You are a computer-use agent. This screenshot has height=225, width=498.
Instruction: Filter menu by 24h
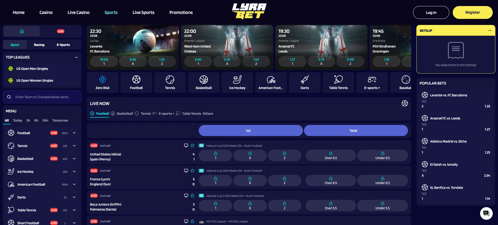click(x=45, y=120)
